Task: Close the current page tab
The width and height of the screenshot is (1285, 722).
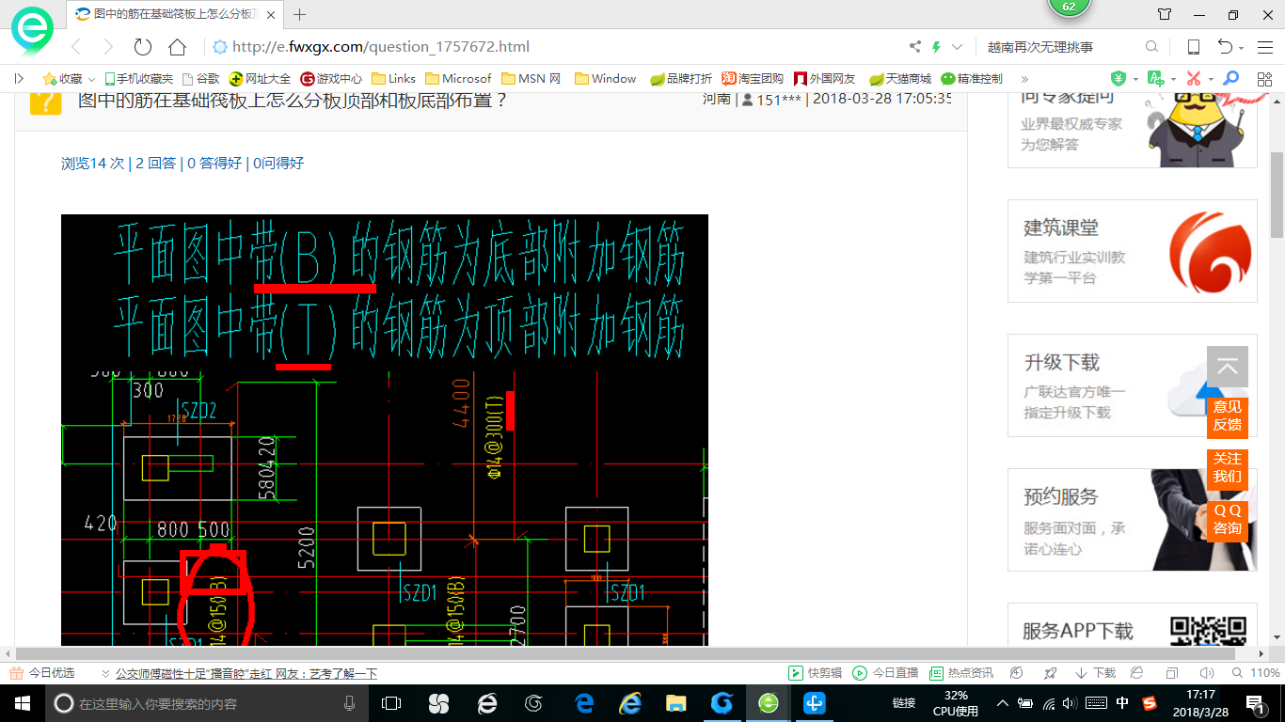Action: [273, 14]
